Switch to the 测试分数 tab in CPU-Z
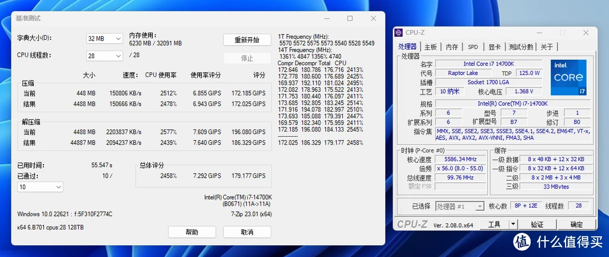This screenshot has width=609, height=257. tap(521, 47)
